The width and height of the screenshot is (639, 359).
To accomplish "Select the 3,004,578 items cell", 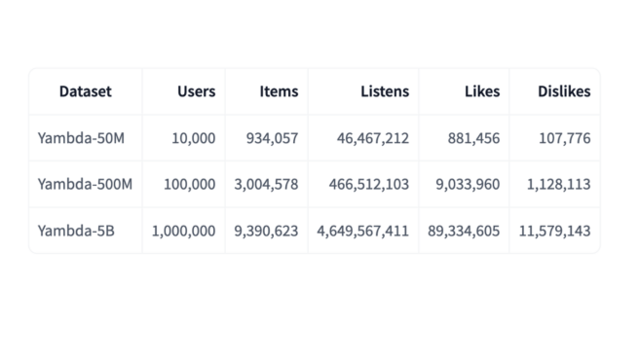I will [x=266, y=185].
